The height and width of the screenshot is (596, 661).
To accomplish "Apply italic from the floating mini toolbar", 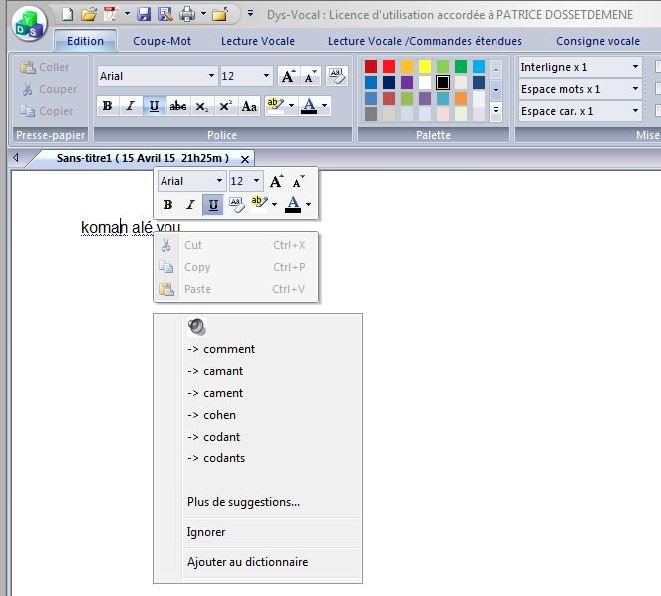I will point(190,205).
